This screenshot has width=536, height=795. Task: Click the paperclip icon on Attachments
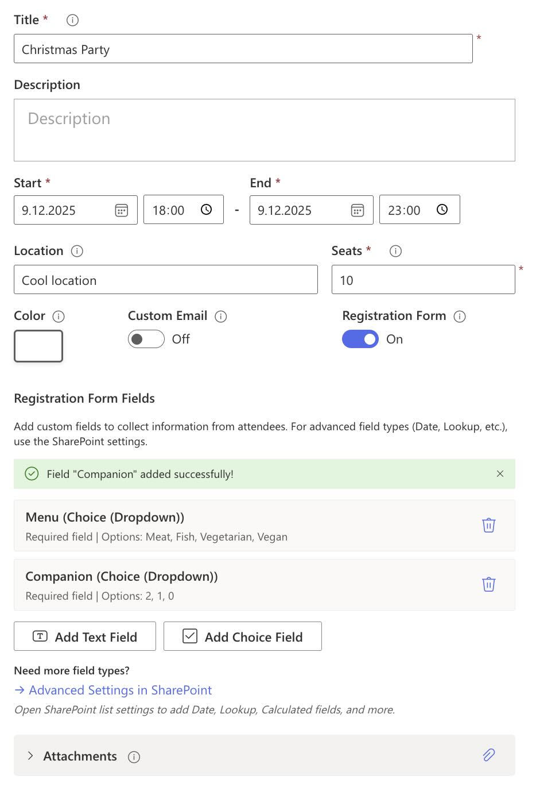click(x=488, y=755)
